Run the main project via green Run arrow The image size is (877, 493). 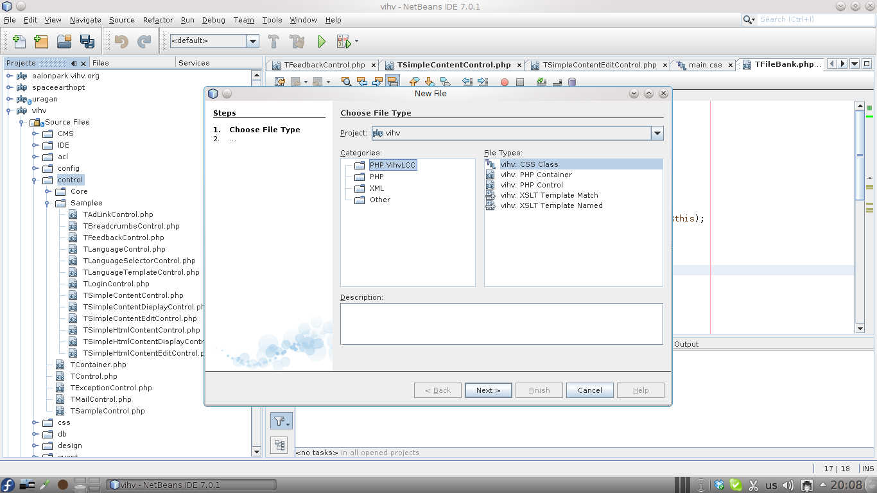(321, 41)
